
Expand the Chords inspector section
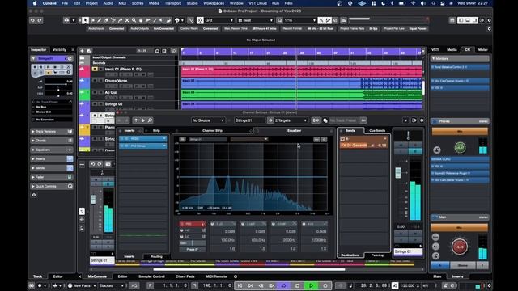pyautogui.click(x=52, y=141)
